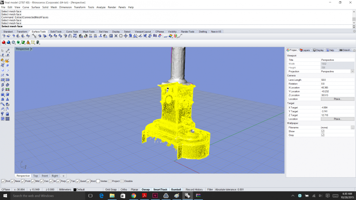This screenshot has width=356, height=200.
Task: Click the Windows Start button
Action: [5, 196]
